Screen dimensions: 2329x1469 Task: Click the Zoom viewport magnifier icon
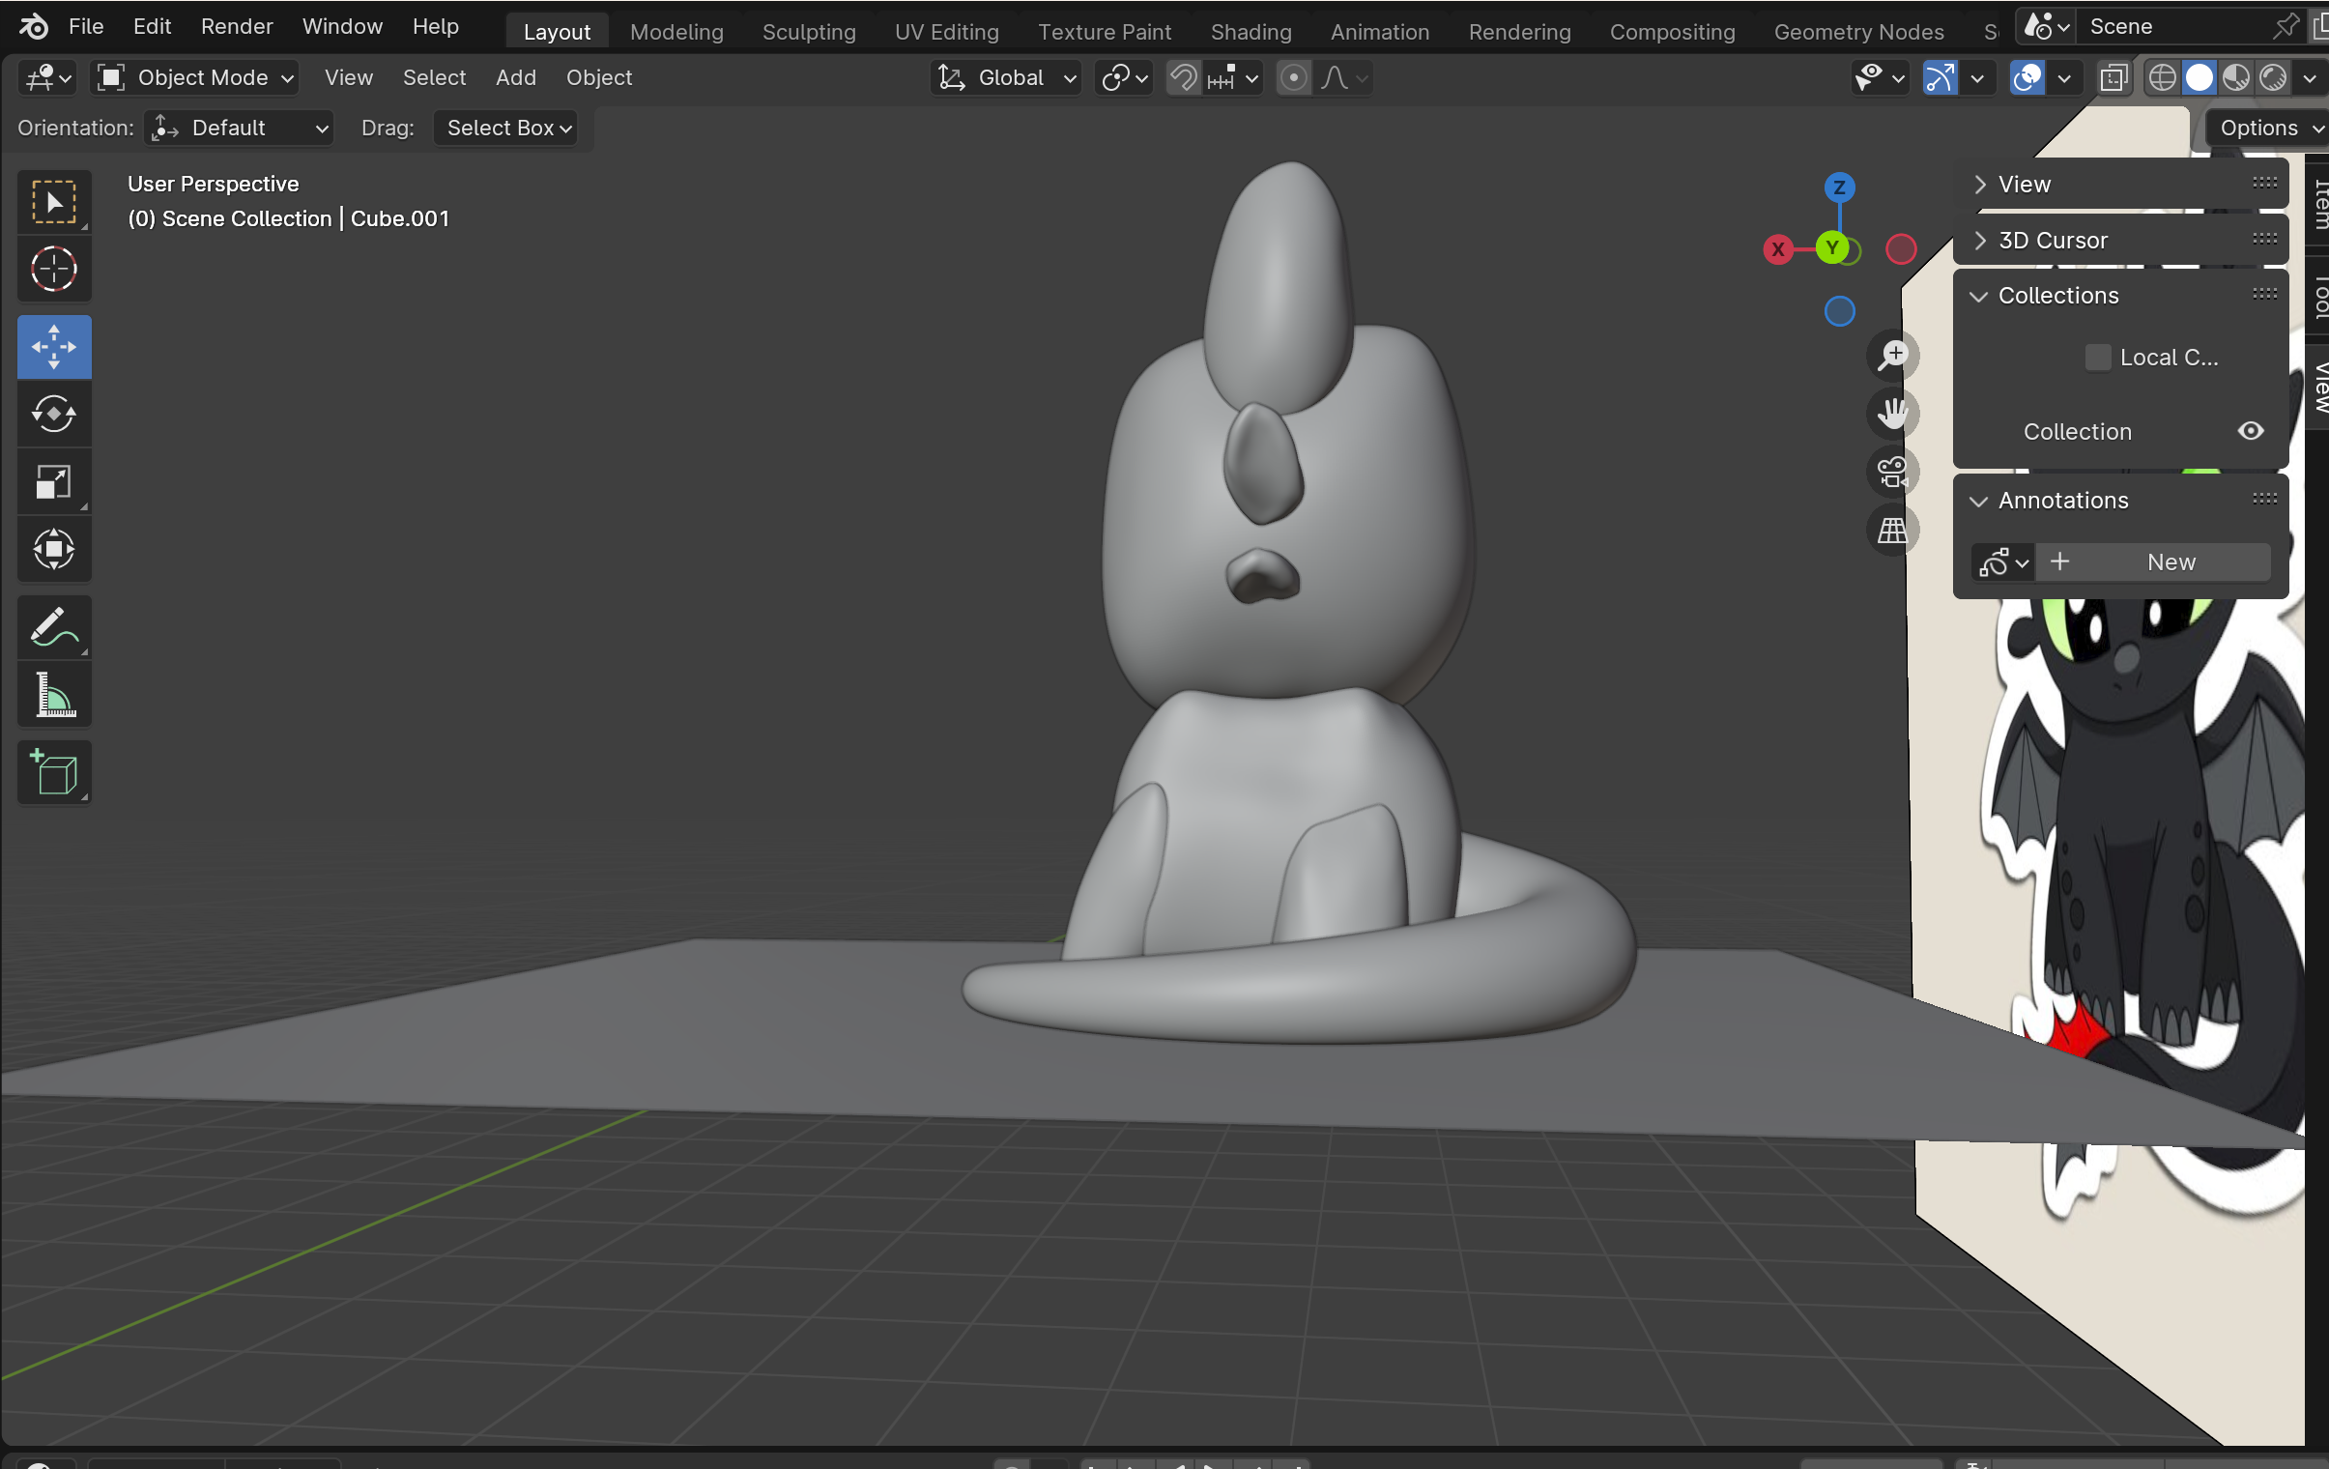tap(1893, 355)
